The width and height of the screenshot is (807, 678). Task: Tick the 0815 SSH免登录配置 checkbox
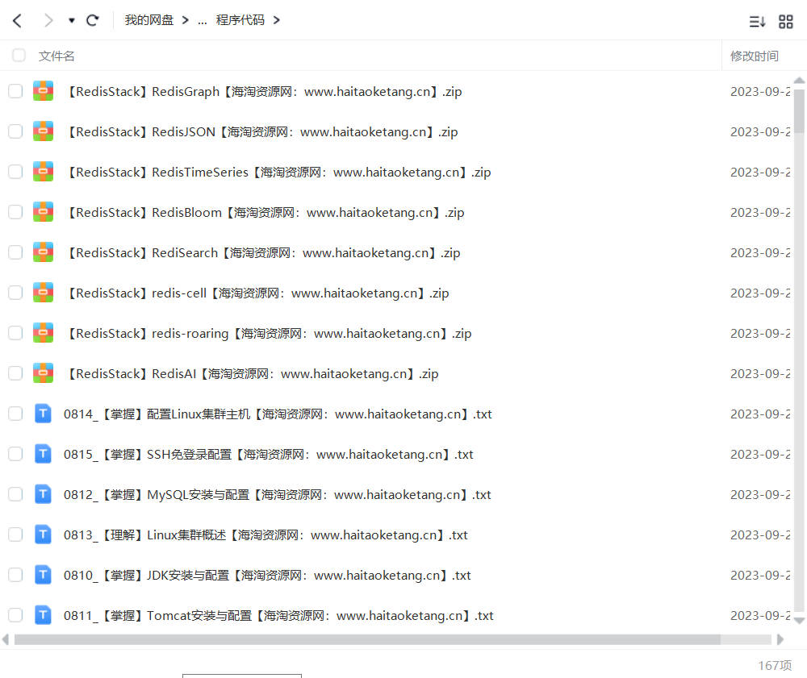pos(15,454)
